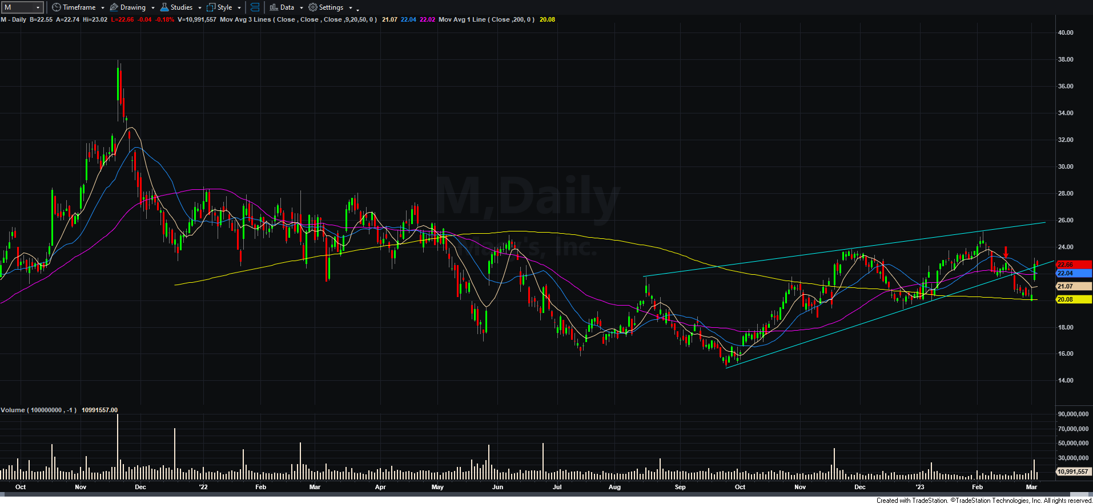1093x504 pixels.
Task: Click the Studies flask icon
Action: (164, 7)
